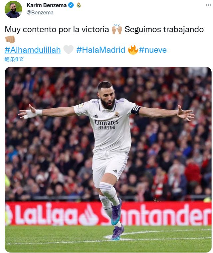Click the text 'Muy contento por la victoria'

point(57,30)
